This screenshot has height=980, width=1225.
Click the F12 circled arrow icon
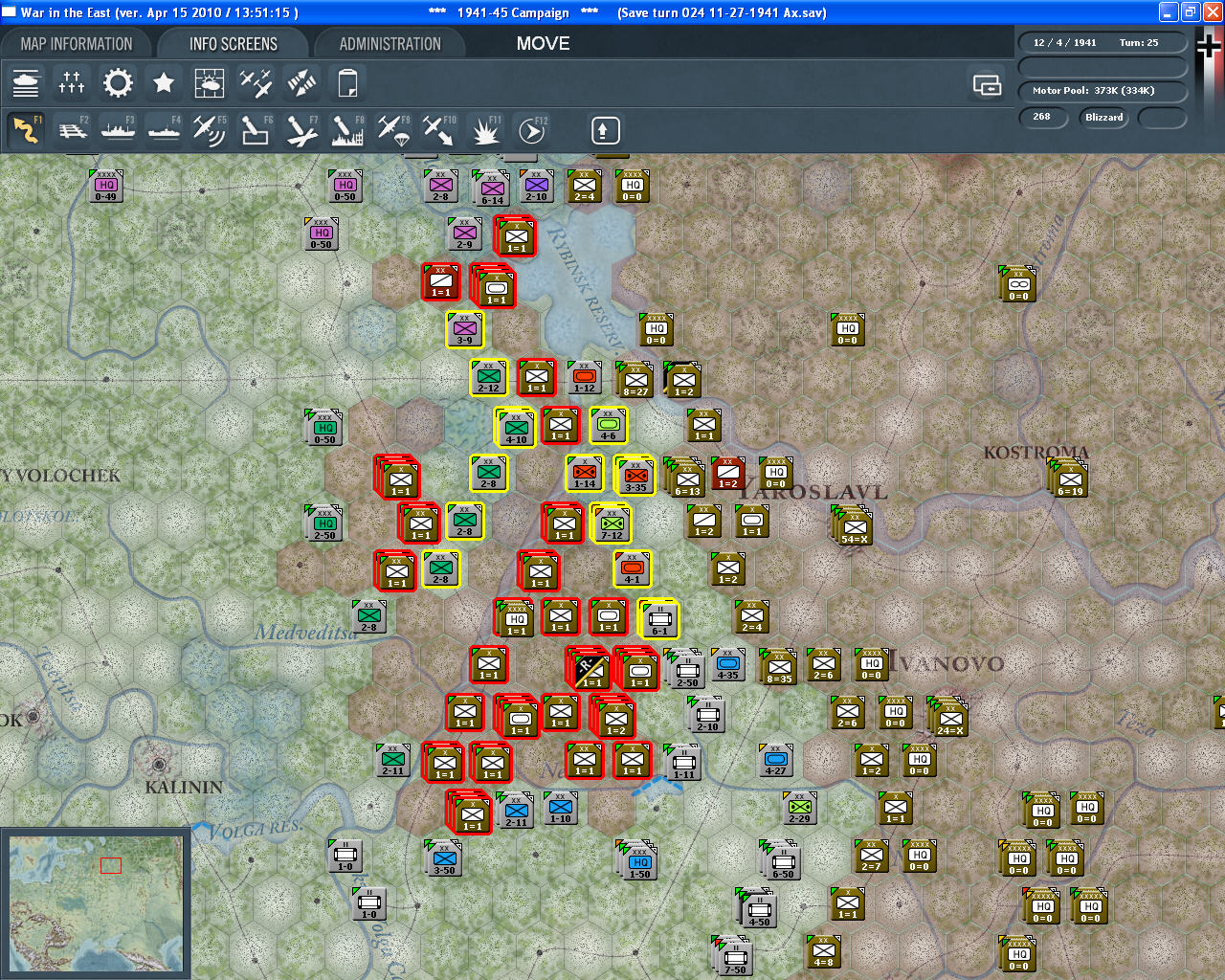531,130
